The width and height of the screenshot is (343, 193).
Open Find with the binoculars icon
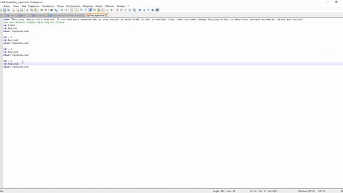click(51, 10)
